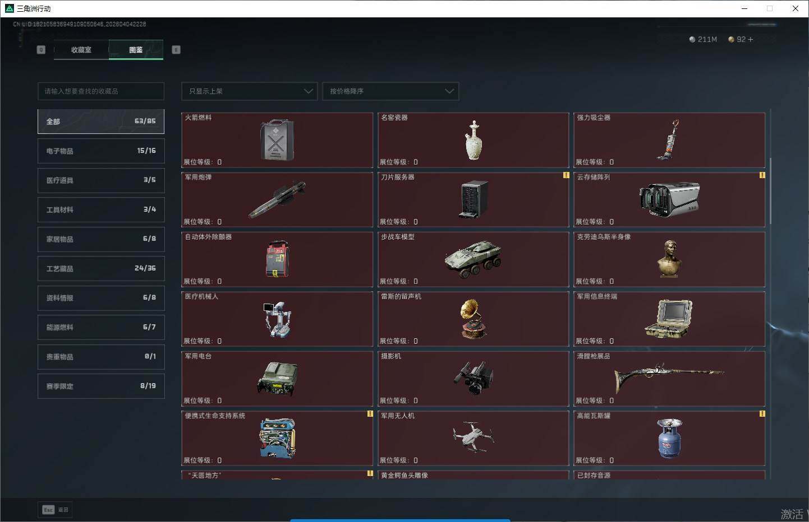
Task: Click the 已封存音源 item name
Action: point(594,476)
